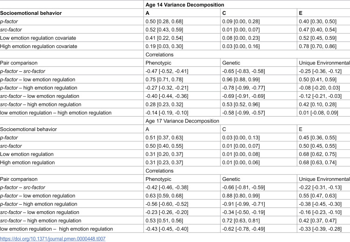Screen dimensions: 350x242
Task: Select phenotypic value -0.43 [-0.45, -0.40]
Action: click(x=167, y=229)
